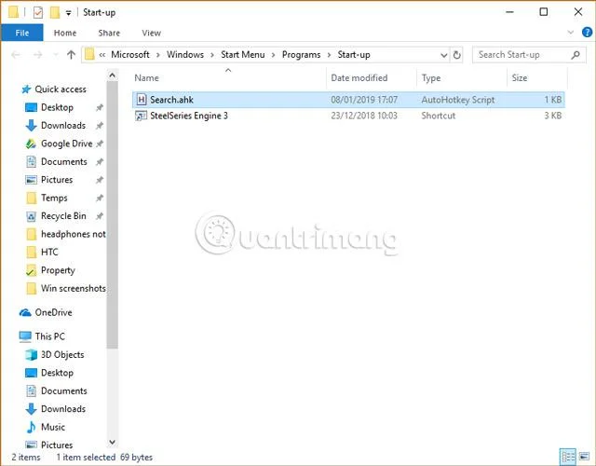Viewport: 596px width, 466px height.
Task: Open the address bar history dropdown
Action: click(x=443, y=55)
